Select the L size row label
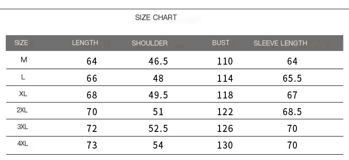Image resolution: width=349 pixels, height=160 pixels. pyautogui.click(x=23, y=77)
